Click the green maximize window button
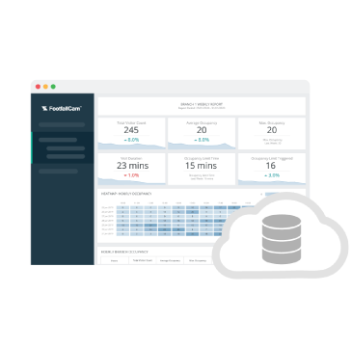The width and height of the screenshot is (352, 347). (53, 87)
